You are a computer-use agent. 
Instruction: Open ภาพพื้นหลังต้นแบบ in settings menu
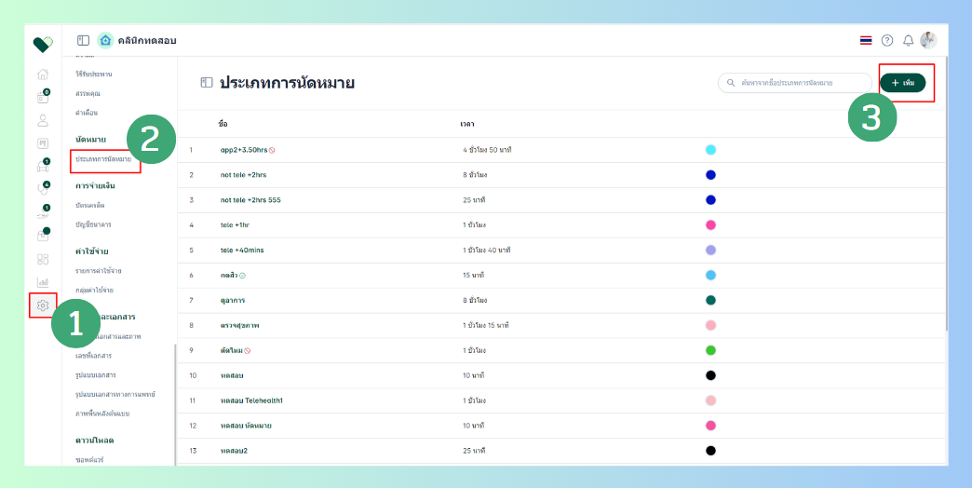(101, 413)
